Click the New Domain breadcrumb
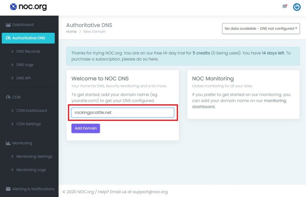This screenshot has width=306, height=197. (x=94, y=32)
